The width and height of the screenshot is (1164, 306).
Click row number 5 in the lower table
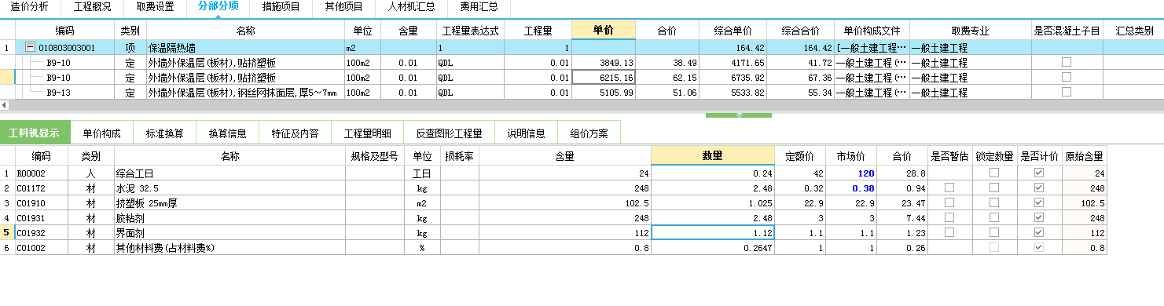click(x=7, y=233)
